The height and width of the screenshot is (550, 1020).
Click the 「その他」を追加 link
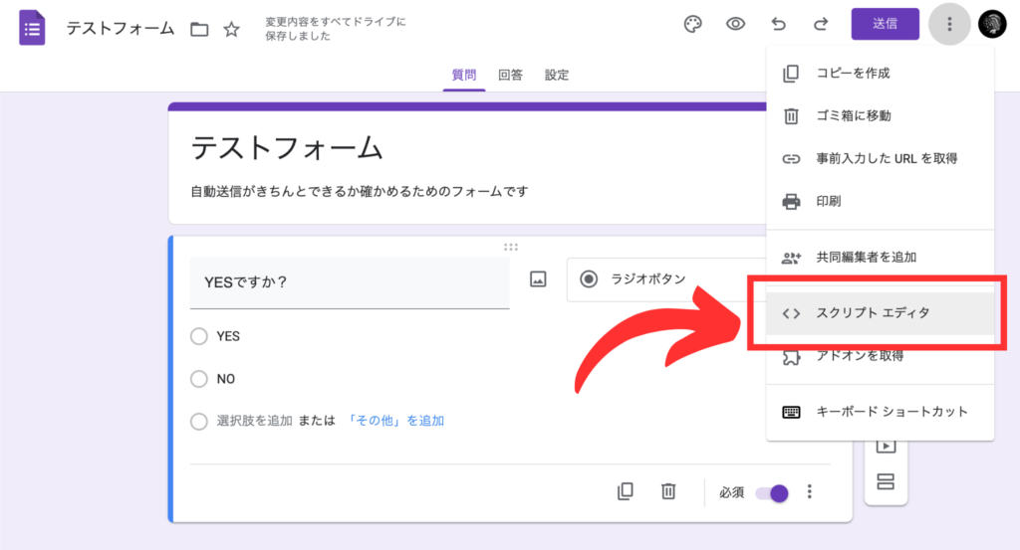[395, 421]
